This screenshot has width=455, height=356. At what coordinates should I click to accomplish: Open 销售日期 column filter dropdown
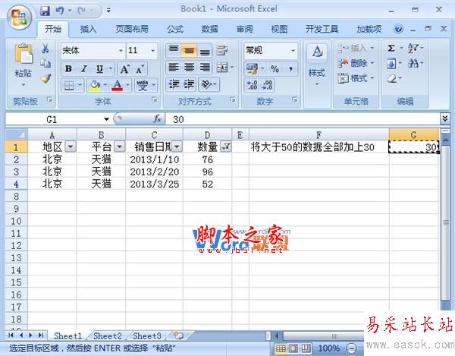point(177,147)
